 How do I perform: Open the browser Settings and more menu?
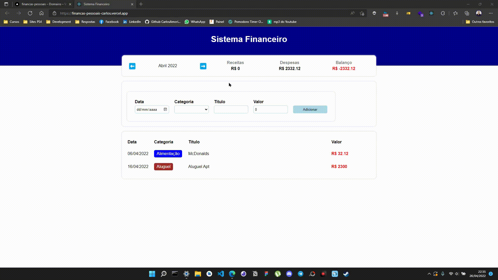pyautogui.click(x=490, y=13)
